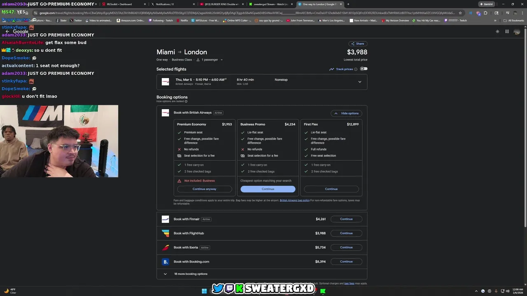Screen dimensions: 527x296
Task: Open the My Verizon Overview bookmark
Action: click(395, 20)
